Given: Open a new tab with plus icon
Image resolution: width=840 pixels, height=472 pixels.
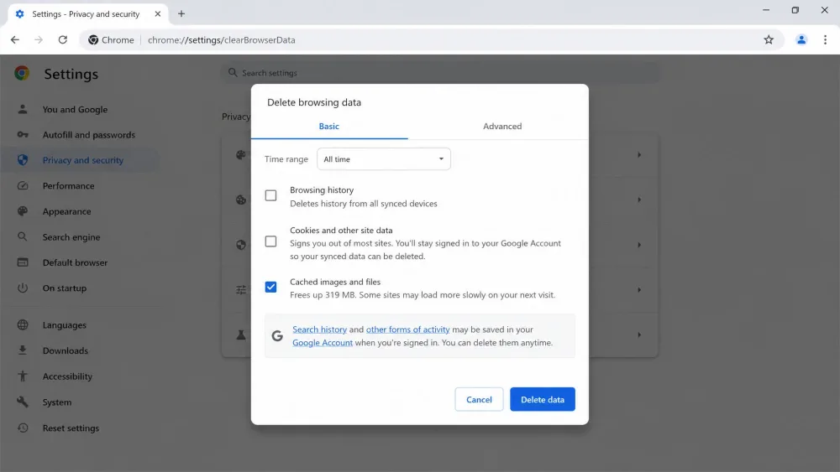Looking at the screenshot, I should tap(181, 14).
